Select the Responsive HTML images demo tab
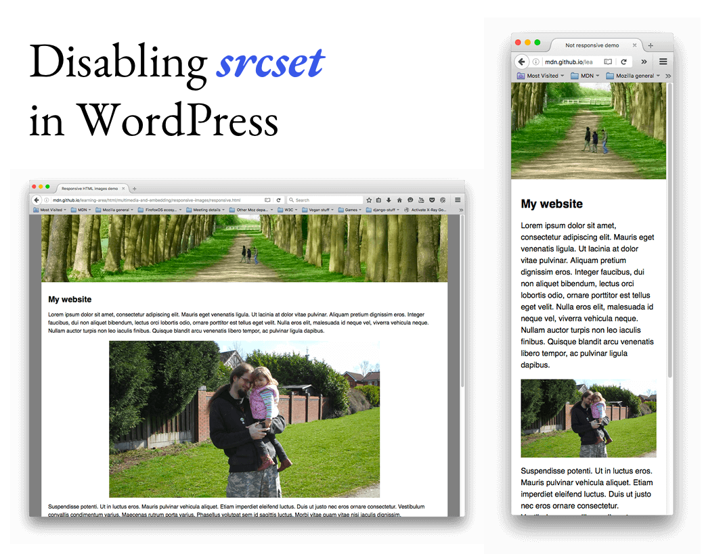 89,188
